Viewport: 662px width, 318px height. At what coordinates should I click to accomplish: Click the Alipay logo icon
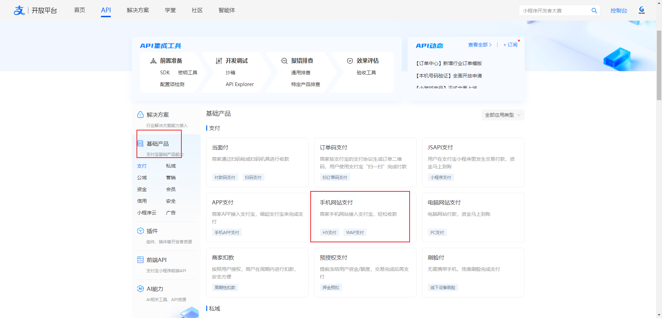19,10
